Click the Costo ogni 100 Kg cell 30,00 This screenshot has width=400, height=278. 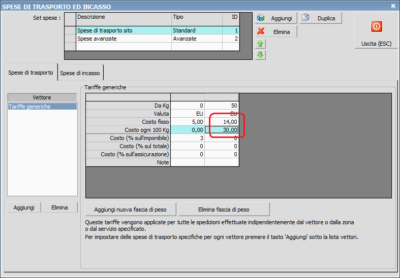pos(222,130)
